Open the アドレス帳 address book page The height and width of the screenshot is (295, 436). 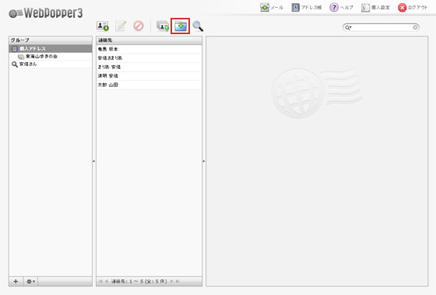(307, 8)
